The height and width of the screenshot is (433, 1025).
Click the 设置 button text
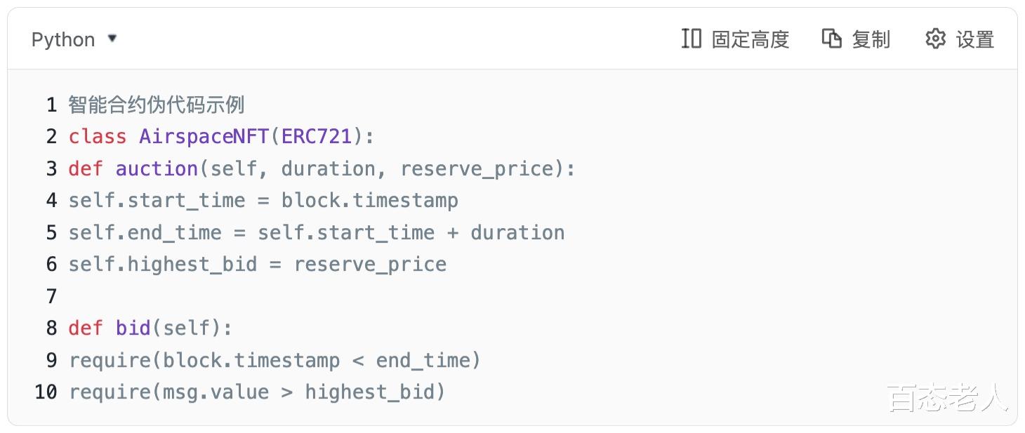[975, 40]
